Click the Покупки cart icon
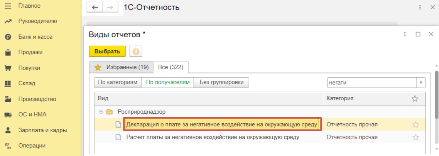 (x=8, y=68)
